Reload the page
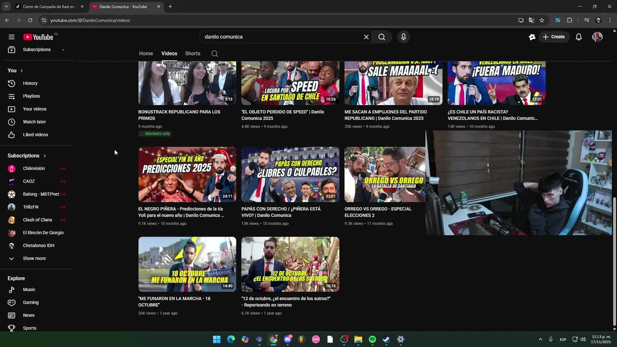Viewport: 617px width, 347px height. point(30,20)
